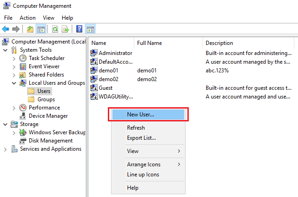
Task: Click the demo01 user account icon
Action: click(94, 70)
